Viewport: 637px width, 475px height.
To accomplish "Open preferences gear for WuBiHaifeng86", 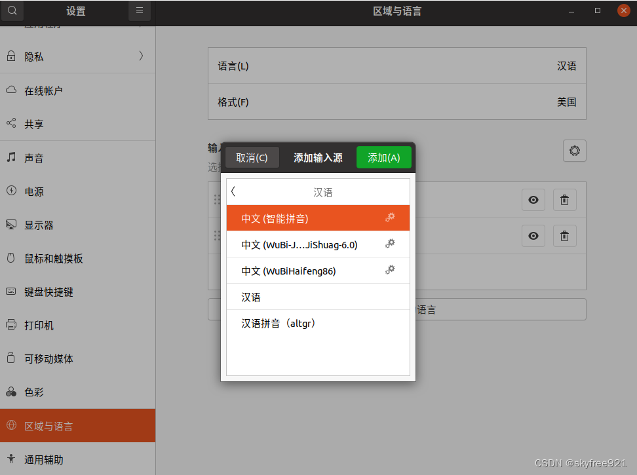I will (390, 270).
